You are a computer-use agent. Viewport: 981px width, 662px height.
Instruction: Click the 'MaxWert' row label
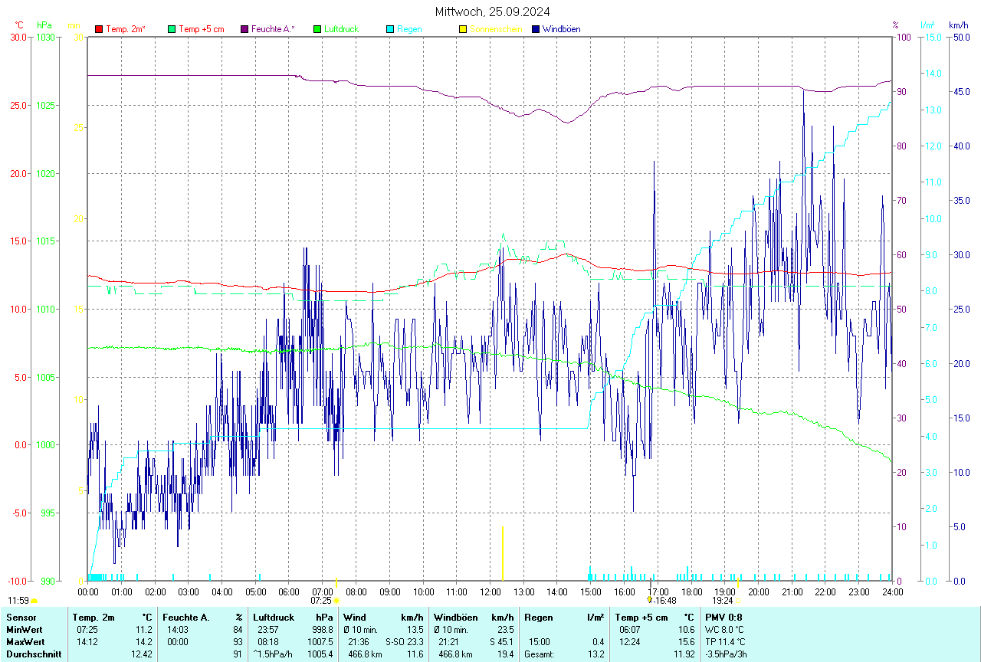[24, 641]
